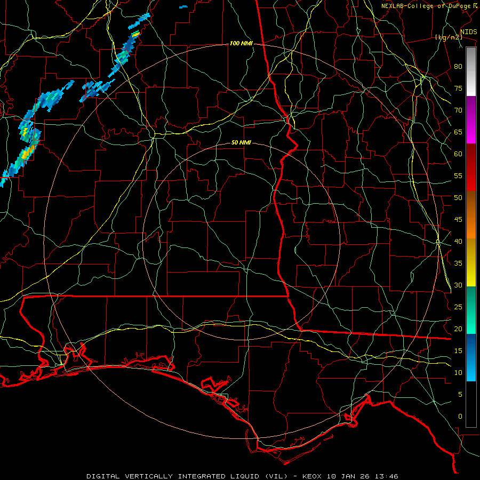The height and width of the screenshot is (480, 480).
Task: Click the Digital Vertically Integrated Liquid caption
Action: [x=243, y=476]
